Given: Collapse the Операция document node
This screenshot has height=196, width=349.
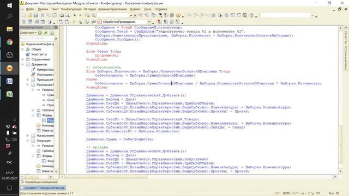Looking at the screenshot, I should pos(28,140).
